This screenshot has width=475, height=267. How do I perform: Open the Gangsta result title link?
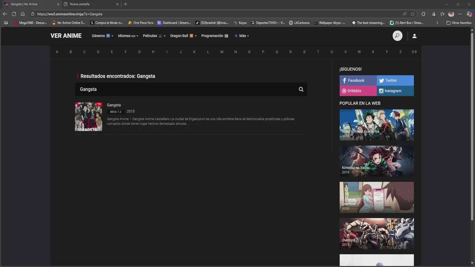[x=114, y=105]
